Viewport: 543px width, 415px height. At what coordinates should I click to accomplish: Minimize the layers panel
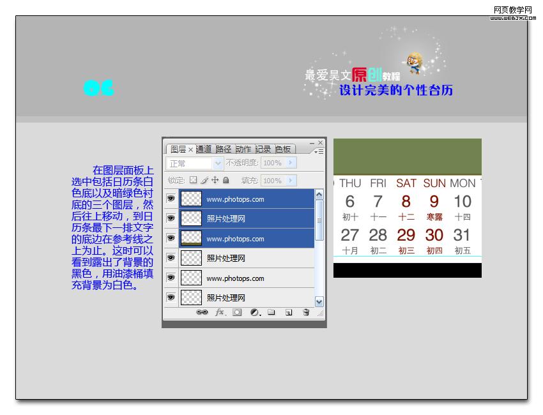(x=312, y=142)
